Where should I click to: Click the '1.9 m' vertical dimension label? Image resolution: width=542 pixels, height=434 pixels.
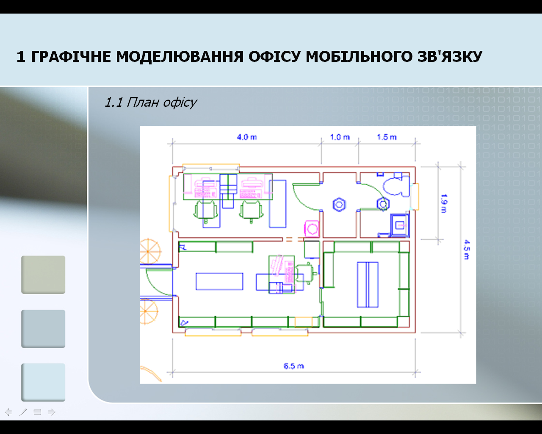[x=443, y=203]
